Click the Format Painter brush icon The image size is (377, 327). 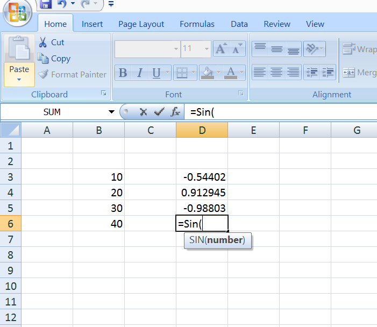coord(43,75)
